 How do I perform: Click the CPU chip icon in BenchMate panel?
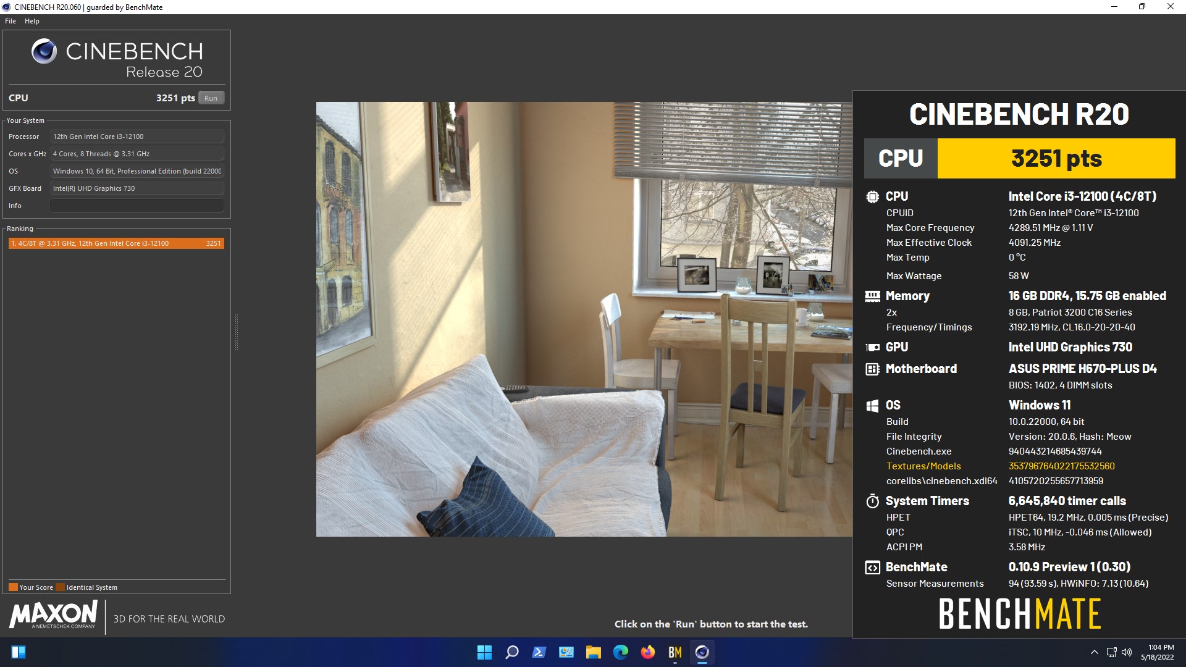click(872, 197)
